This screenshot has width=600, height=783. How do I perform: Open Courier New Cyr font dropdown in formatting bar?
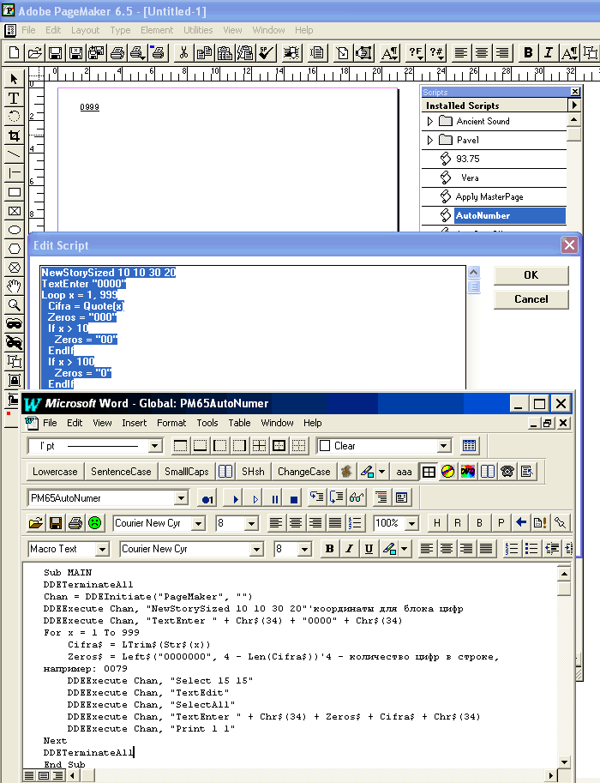(x=256, y=549)
